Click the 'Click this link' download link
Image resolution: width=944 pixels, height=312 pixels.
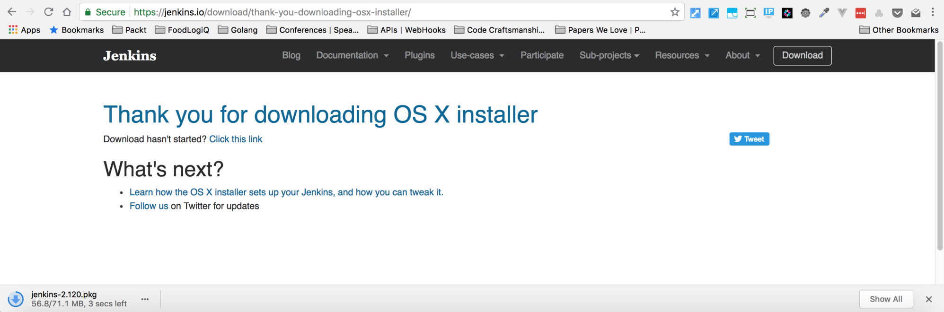click(236, 139)
